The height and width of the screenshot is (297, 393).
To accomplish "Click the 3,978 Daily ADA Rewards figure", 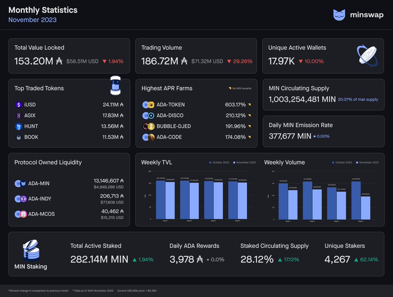I will 187,259.
